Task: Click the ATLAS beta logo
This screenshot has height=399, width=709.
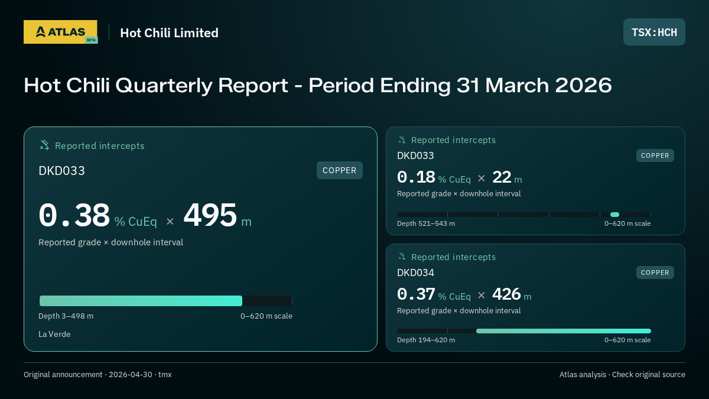Action: [60, 32]
